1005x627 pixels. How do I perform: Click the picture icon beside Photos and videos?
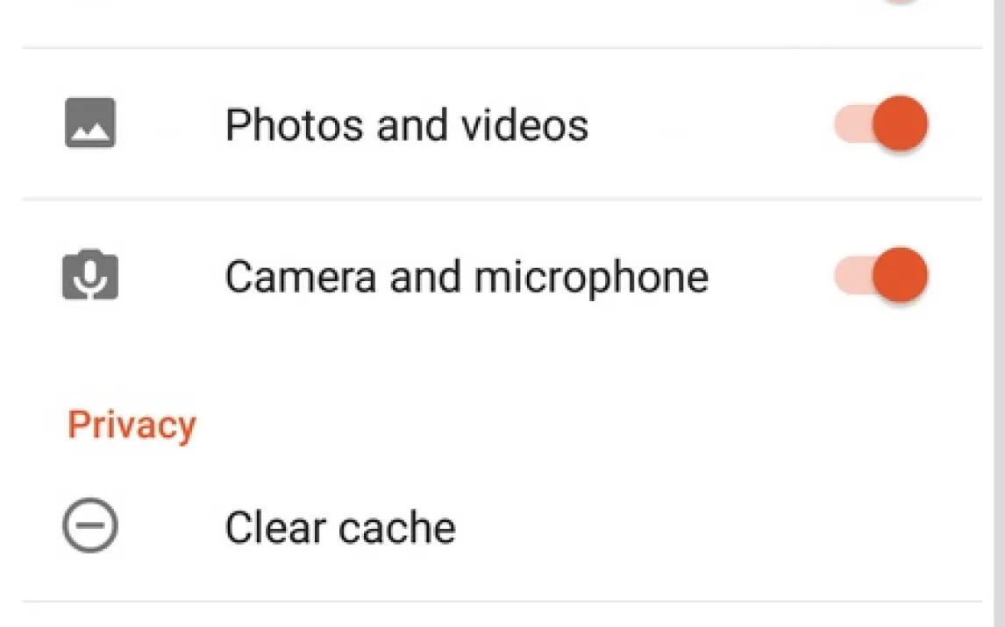pyautogui.click(x=90, y=123)
